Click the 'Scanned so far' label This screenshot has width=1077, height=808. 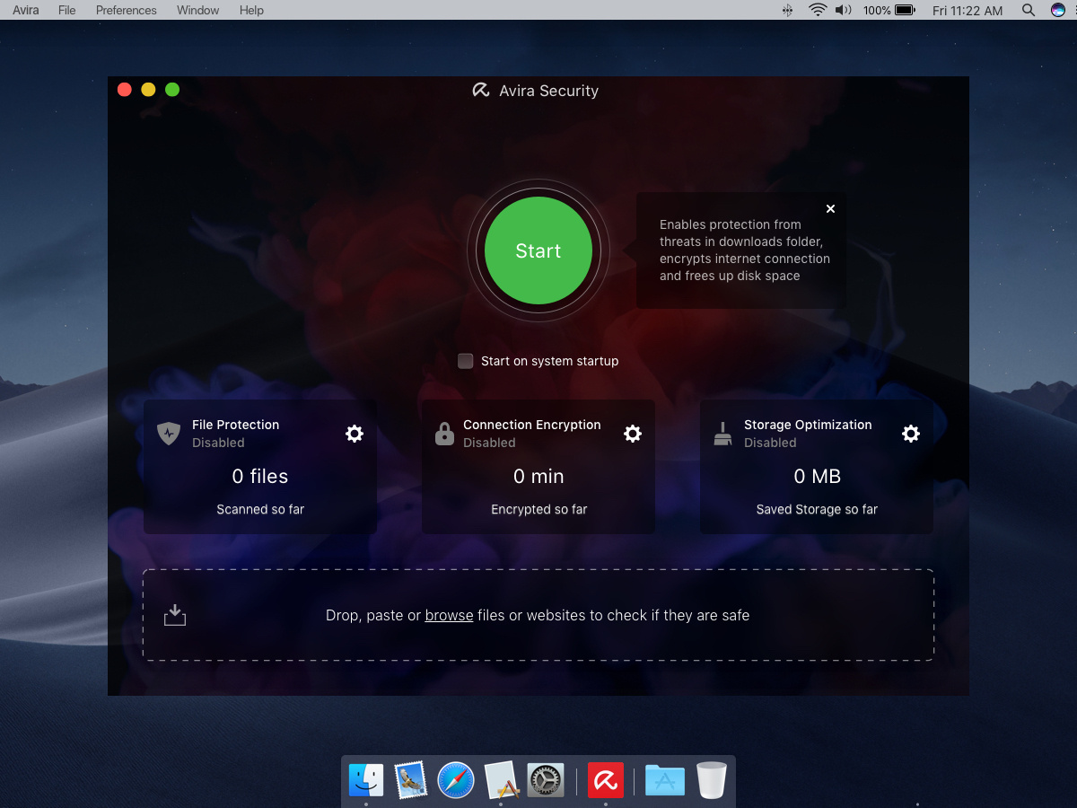pos(260,509)
